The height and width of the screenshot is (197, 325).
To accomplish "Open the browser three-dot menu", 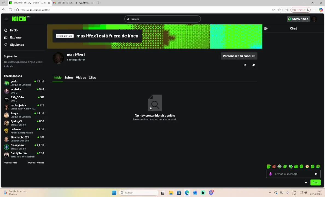I will pyautogui.click(x=314, y=10).
